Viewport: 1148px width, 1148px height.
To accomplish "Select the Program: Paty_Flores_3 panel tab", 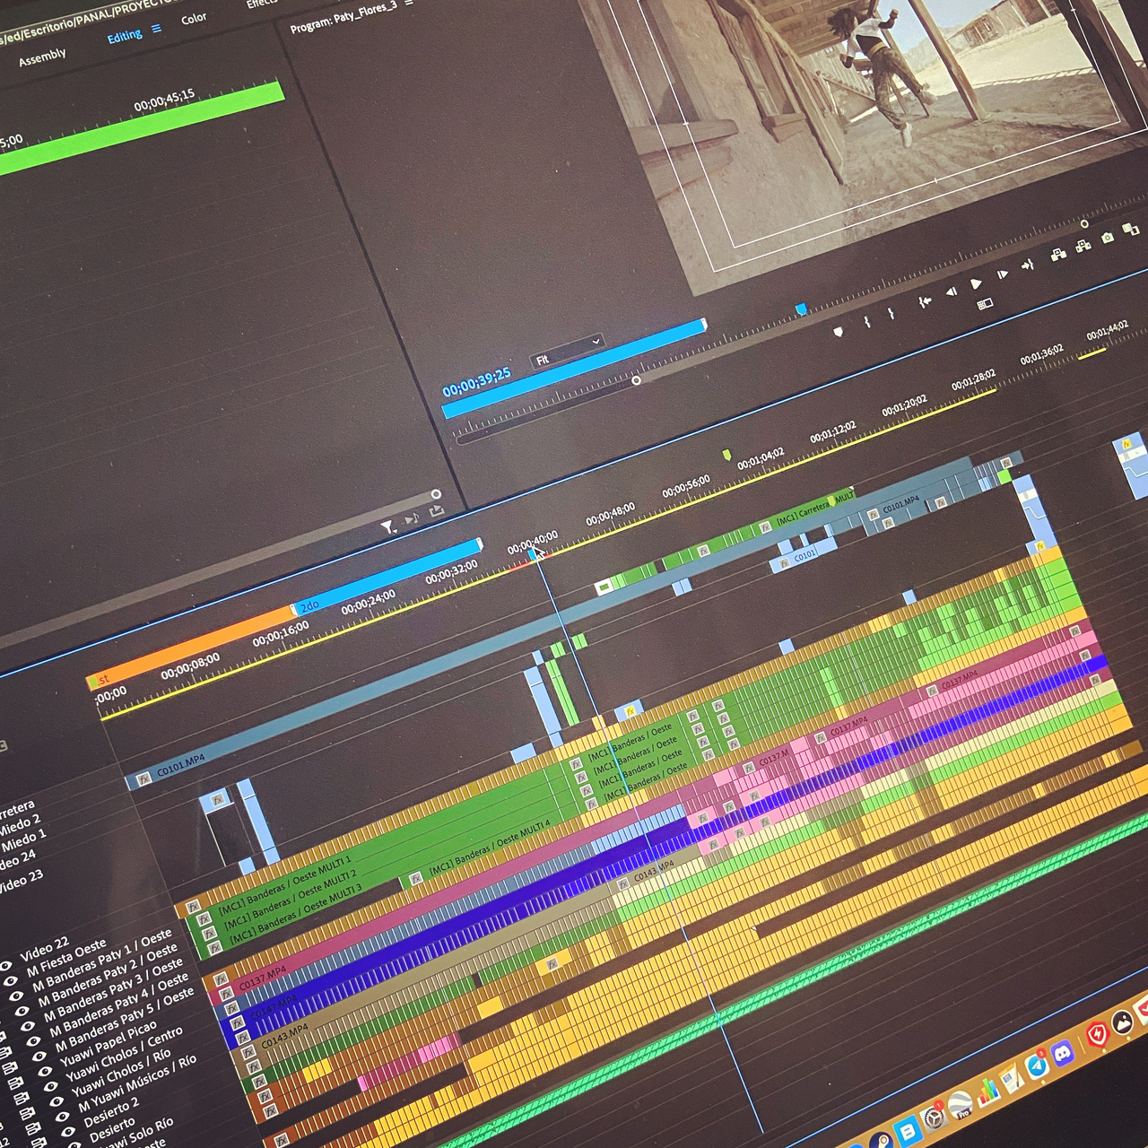I will tap(344, 18).
